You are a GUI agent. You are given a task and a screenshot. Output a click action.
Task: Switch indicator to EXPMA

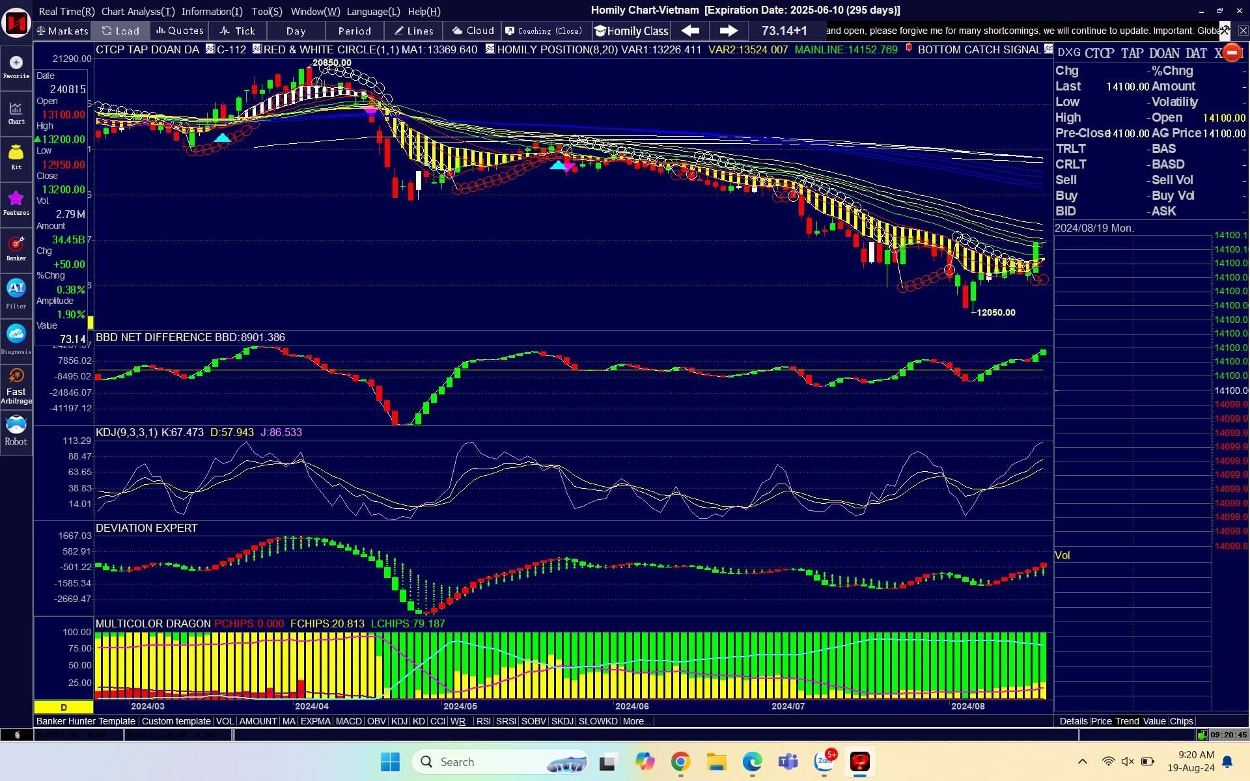tap(316, 721)
